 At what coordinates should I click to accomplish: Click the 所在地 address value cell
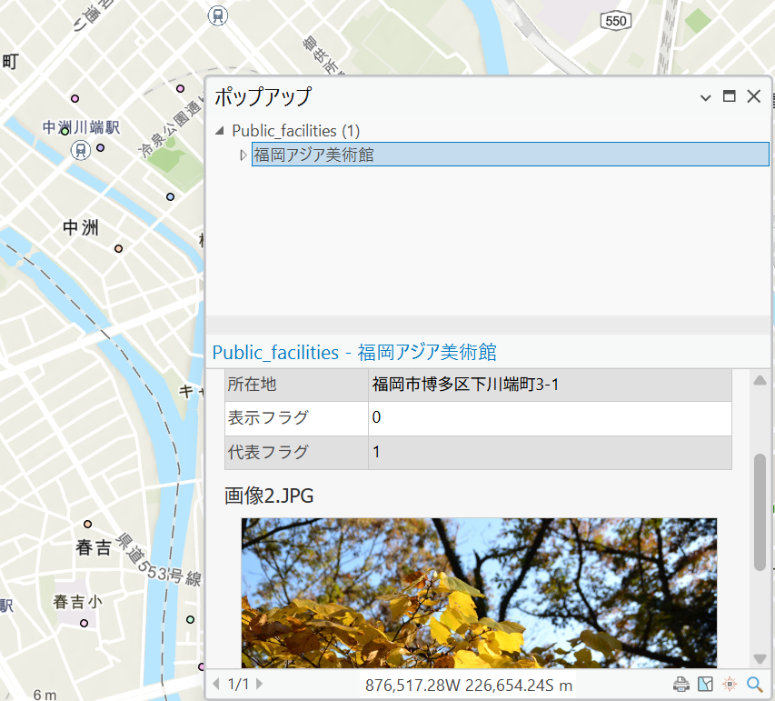click(x=550, y=385)
